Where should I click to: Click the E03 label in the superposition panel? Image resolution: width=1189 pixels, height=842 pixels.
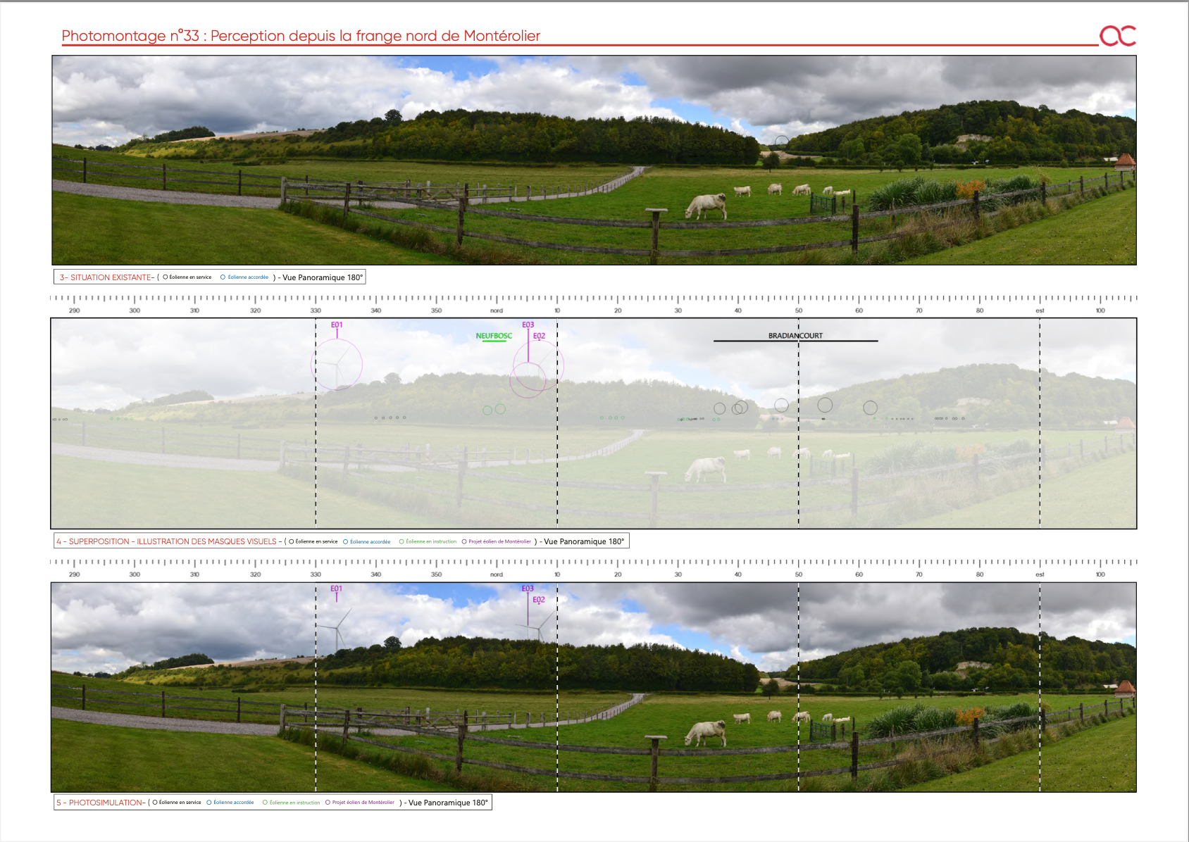[528, 325]
